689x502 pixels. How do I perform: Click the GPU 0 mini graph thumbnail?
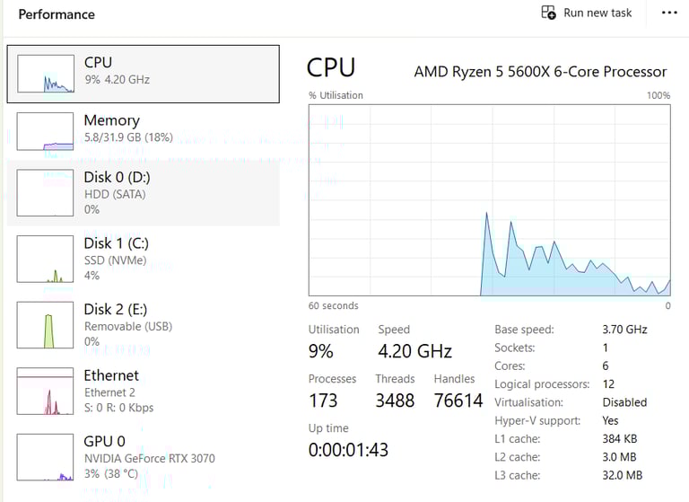click(45, 457)
